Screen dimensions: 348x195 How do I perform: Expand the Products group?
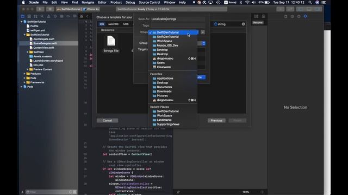(x=24, y=74)
